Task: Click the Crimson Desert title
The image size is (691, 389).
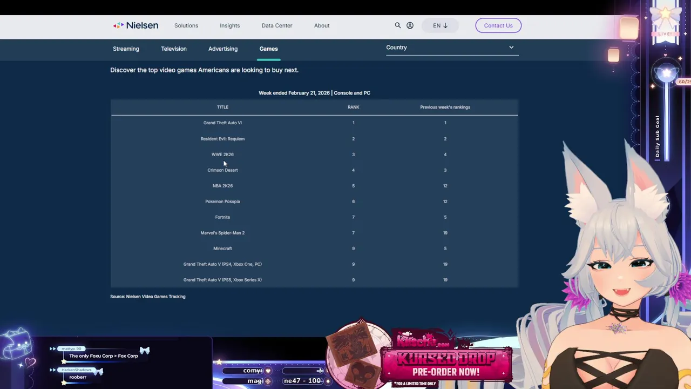Action: click(222, 170)
